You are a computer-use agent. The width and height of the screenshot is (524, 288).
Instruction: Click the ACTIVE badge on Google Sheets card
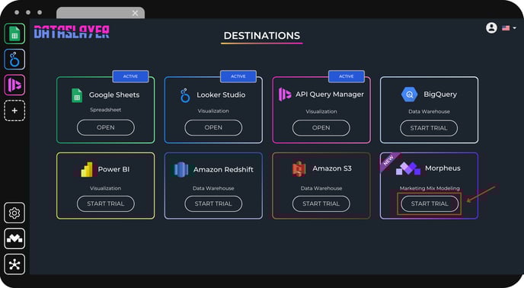click(x=130, y=76)
